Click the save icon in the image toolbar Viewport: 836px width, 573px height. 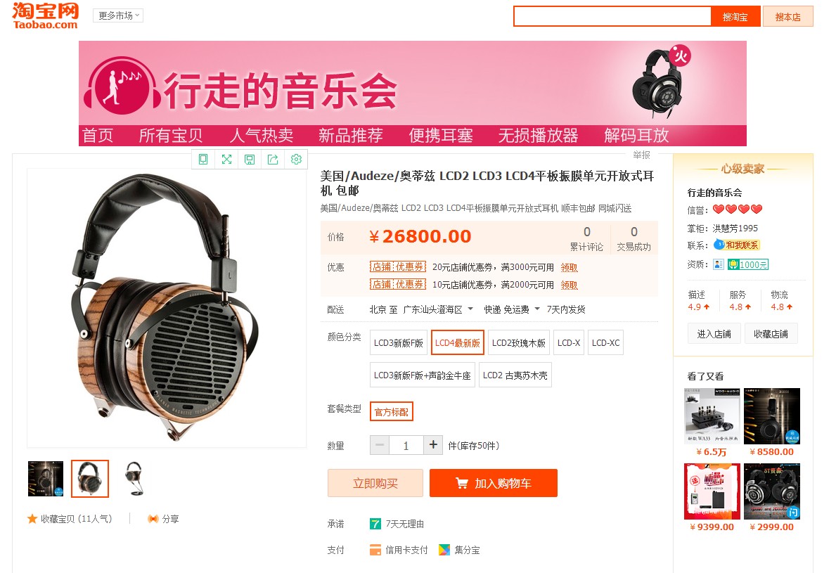click(x=250, y=160)
